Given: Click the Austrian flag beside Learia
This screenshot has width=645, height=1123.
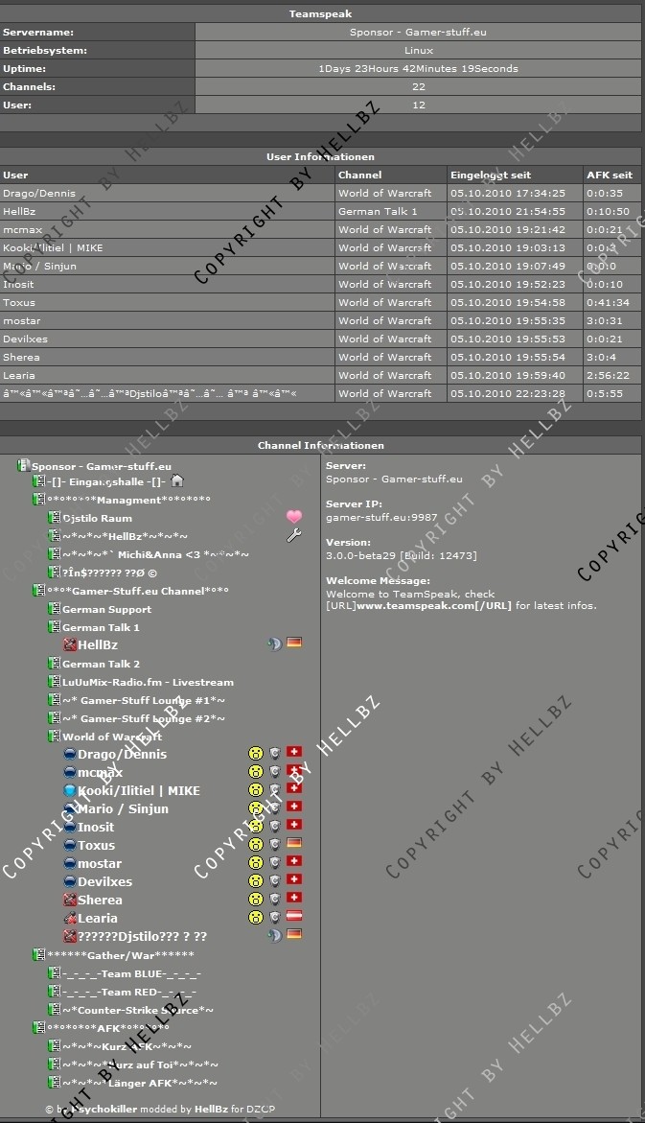Looking at the screenshot, I should coord(294,917).
